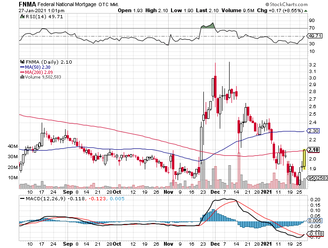This screenshot has height=248, width=328.
Task: Click the Chg +0.17 (+8.55%) value
Action: [280, 10]
